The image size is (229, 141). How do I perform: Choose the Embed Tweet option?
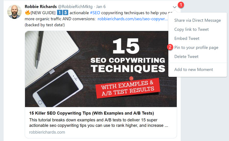pyautogui.click(x=187, y=38)
